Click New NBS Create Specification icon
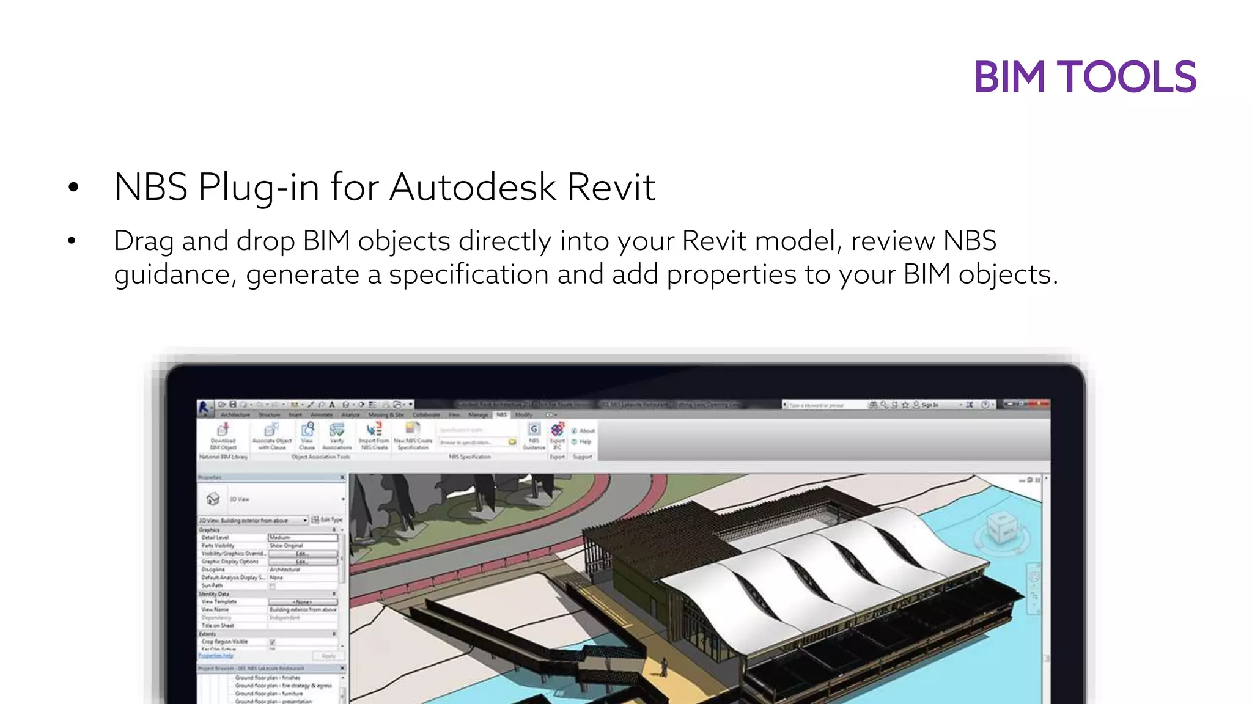 (413, 429)
